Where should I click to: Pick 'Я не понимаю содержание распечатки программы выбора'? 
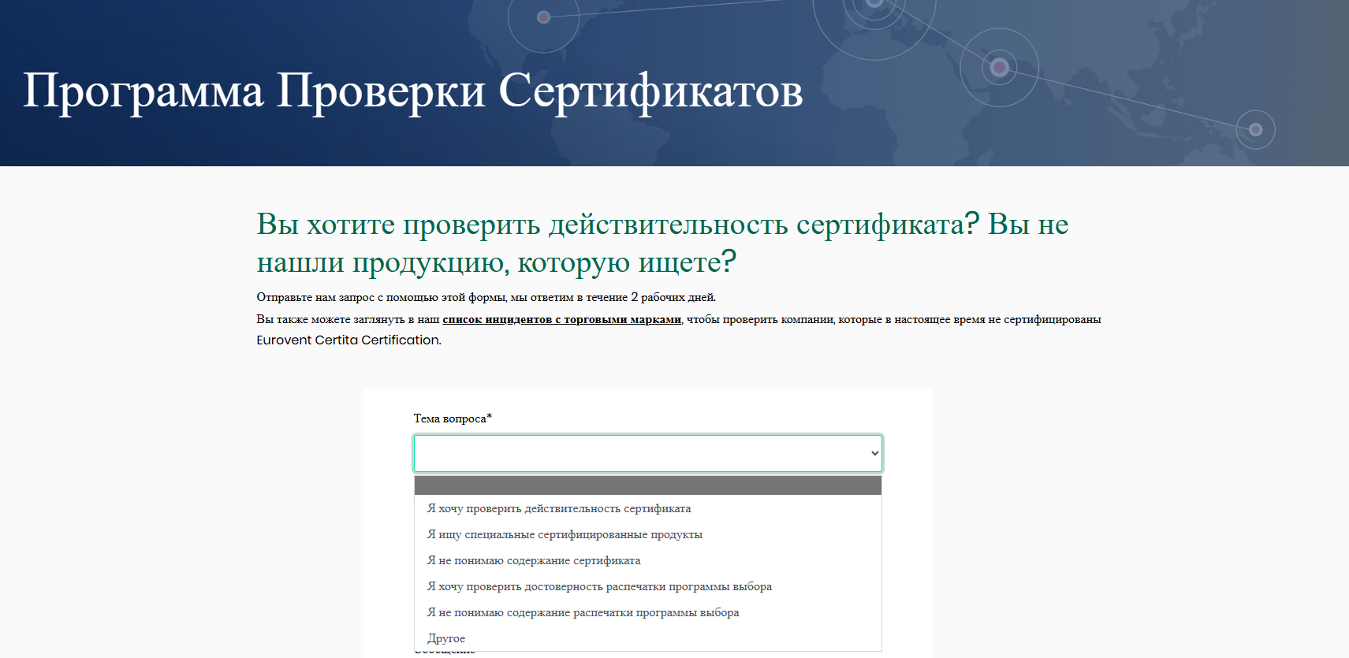pyautogui.click(x=647, y=612)
